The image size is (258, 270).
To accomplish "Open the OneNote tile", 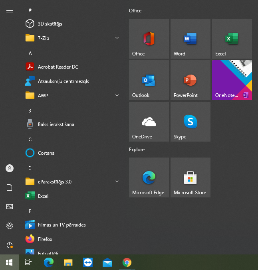I will coord(232,80).
